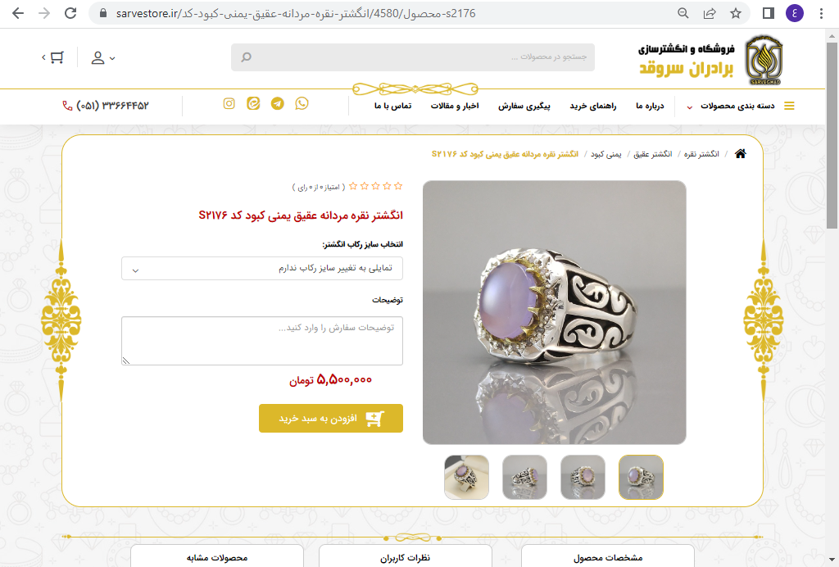The height and width of the screenshot is (567, 839).
Task: Bookmark this page with the star icon
Action: point(736,13)
